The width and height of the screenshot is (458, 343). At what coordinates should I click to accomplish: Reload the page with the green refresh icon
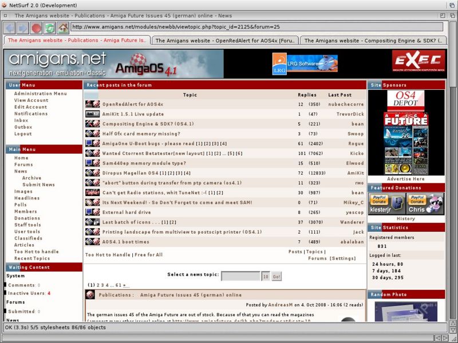pos(50,27)
